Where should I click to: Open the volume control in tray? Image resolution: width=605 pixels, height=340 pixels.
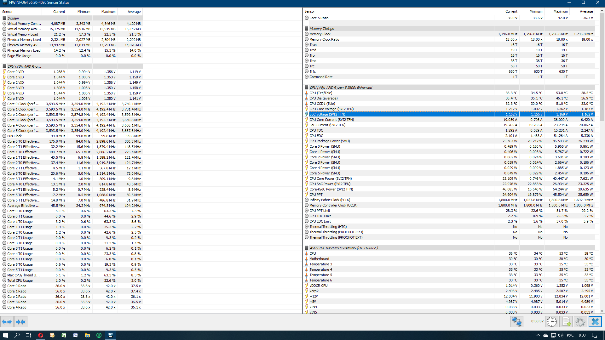pos(561,335)
